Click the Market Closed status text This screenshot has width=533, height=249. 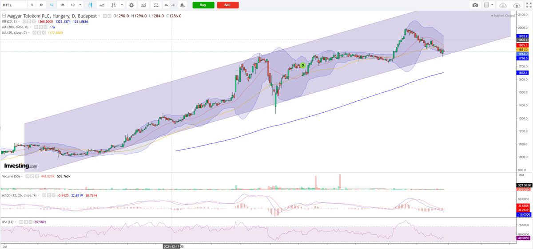click(504, 16)
